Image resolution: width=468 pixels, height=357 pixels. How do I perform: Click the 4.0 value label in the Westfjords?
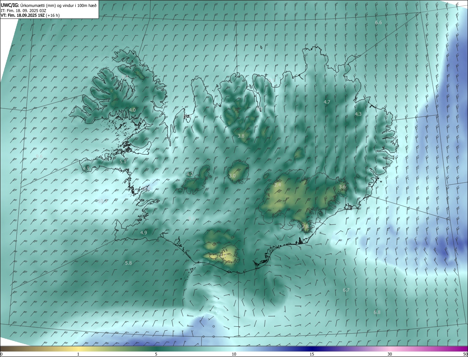[x=132, y=110]
